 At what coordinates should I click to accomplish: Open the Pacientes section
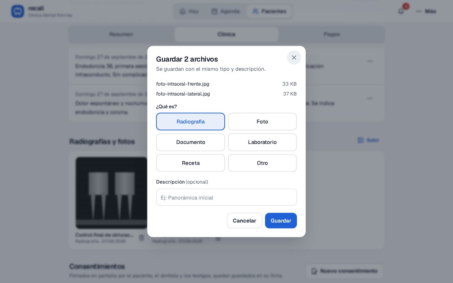tap(269, 11)
